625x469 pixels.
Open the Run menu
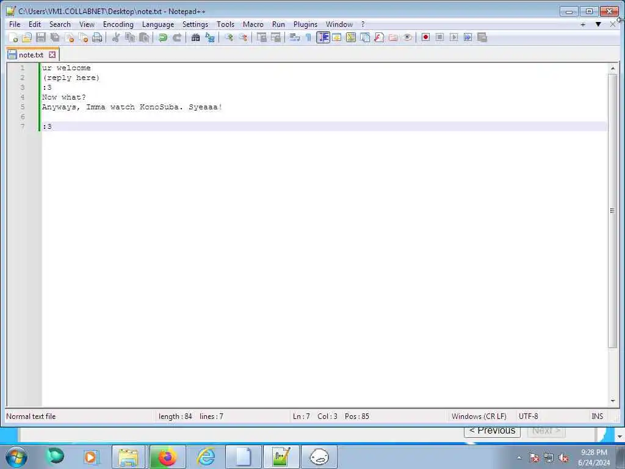coord(278,24)
